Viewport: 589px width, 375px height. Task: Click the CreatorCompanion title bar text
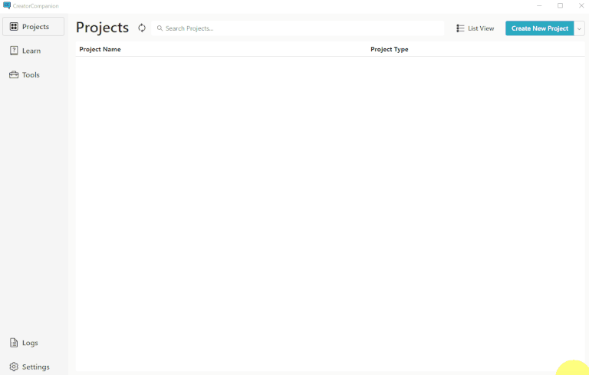pos(35,5)
